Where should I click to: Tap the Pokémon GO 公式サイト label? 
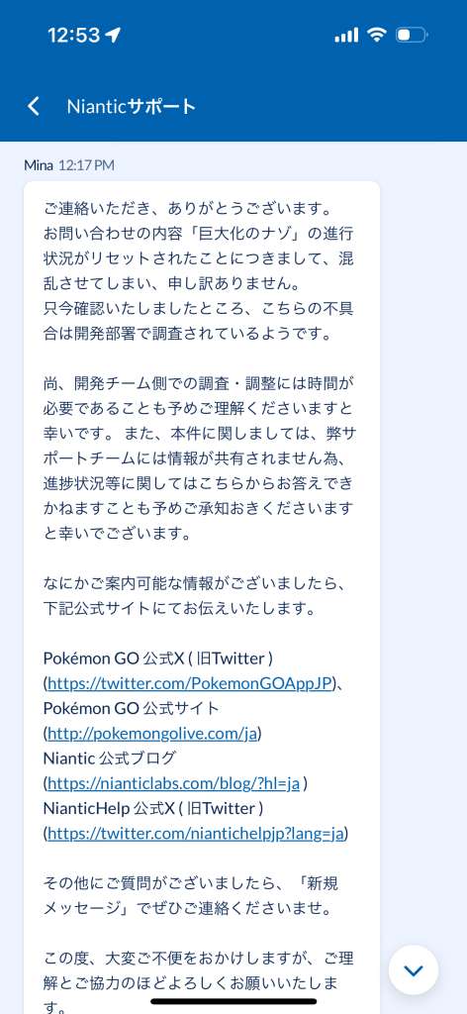click(132, 708)
